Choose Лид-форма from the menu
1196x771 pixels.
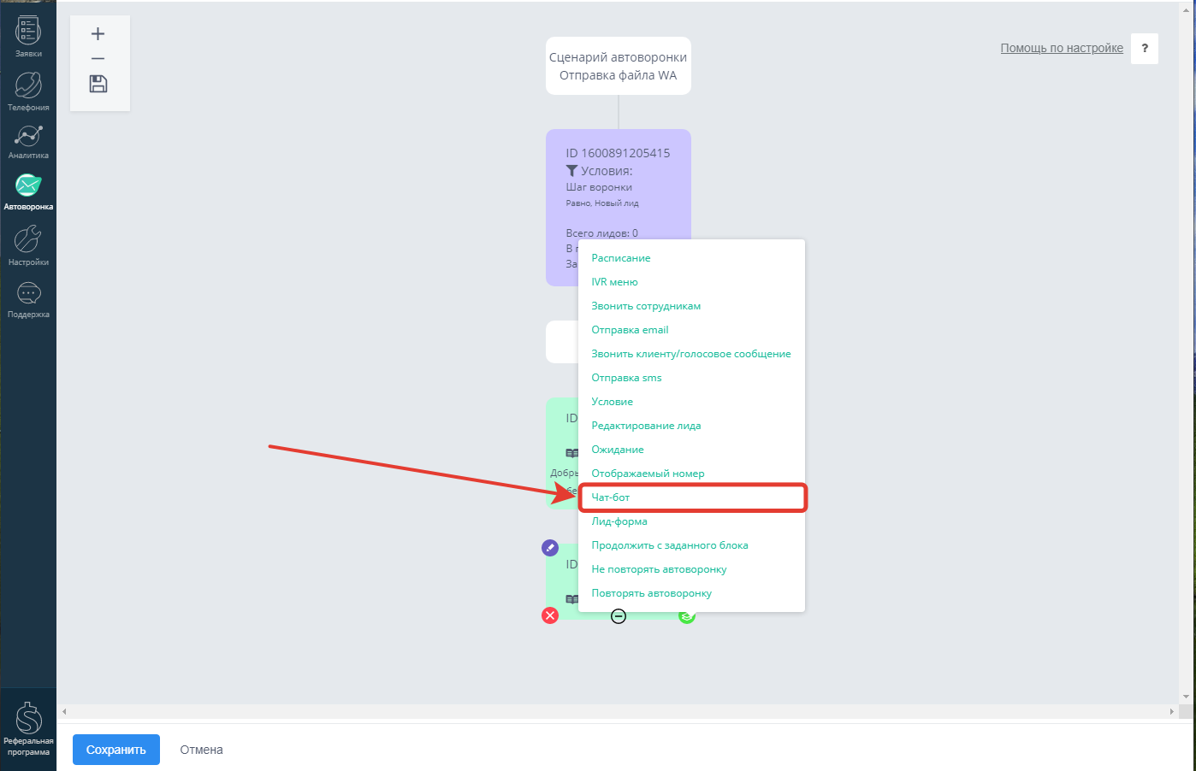click(x=619, y=521)
